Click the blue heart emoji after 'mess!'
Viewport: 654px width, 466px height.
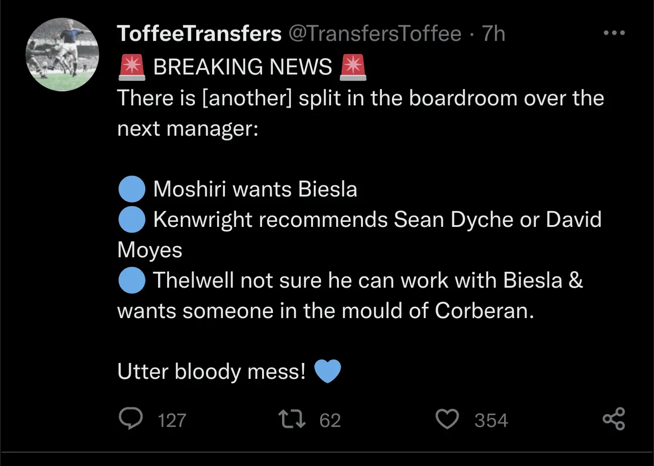point(327,371)
